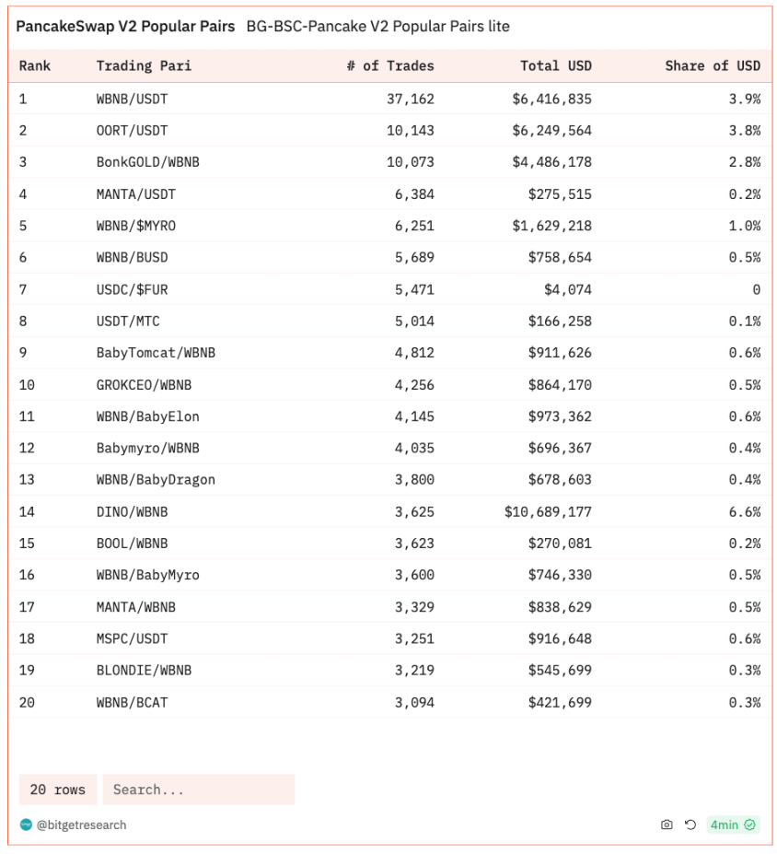Focus the Search... input field

pos(199,790)
